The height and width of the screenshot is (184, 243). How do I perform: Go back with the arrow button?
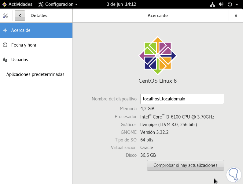tap(20, 16)
